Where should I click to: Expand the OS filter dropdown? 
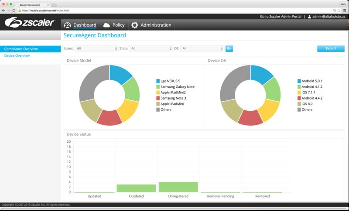tap(202, 48)
